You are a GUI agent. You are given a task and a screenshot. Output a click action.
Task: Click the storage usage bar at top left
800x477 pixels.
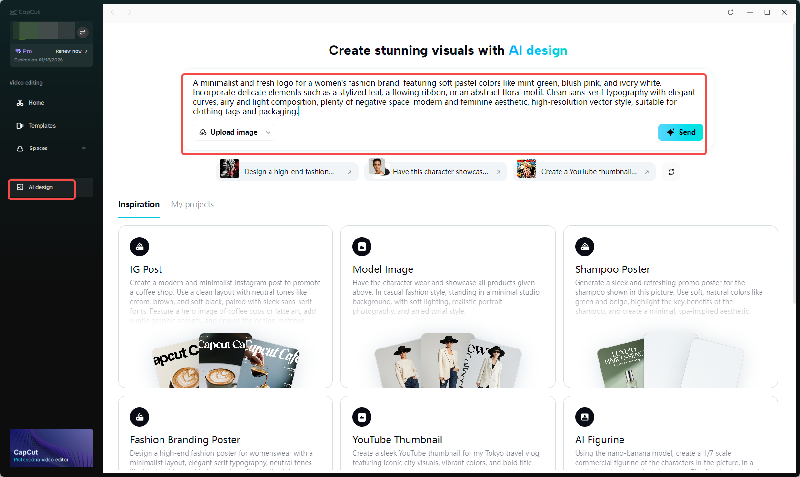[44, 31]
